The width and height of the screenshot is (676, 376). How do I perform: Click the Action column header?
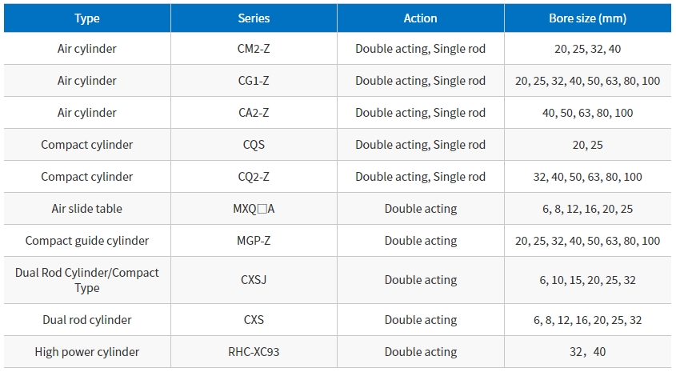420,18
